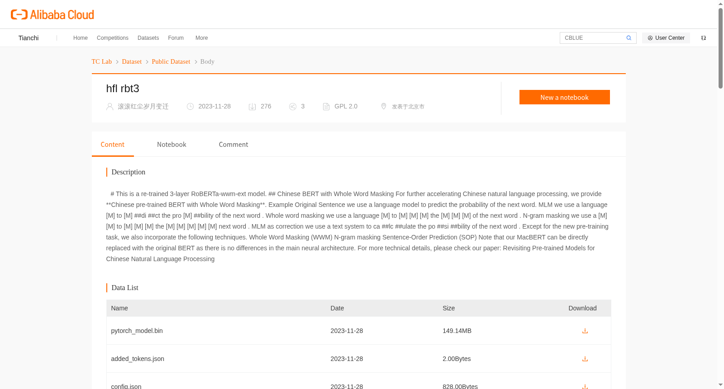
Task: Download pytorch_model.bin file
Action: pyautogui.click(x=585, y=331)
